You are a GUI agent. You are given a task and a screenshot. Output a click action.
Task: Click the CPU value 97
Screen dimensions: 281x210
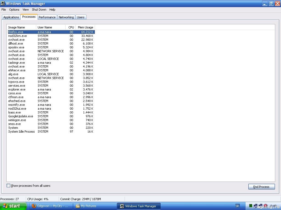(71, 132)
